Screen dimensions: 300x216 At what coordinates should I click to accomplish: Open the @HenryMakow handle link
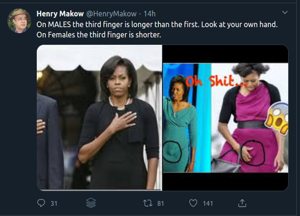click(x=111, y=14)
